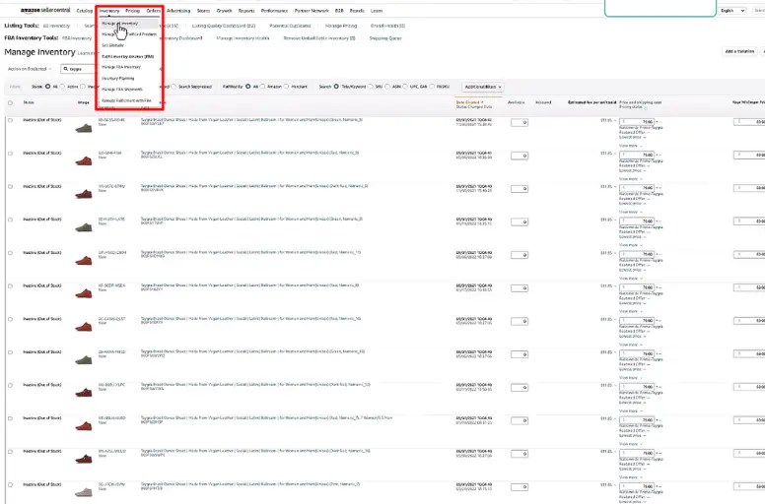Open product title ending Pink, Numeric_7
Screen dimensions: 765x504
pos(250,484)
